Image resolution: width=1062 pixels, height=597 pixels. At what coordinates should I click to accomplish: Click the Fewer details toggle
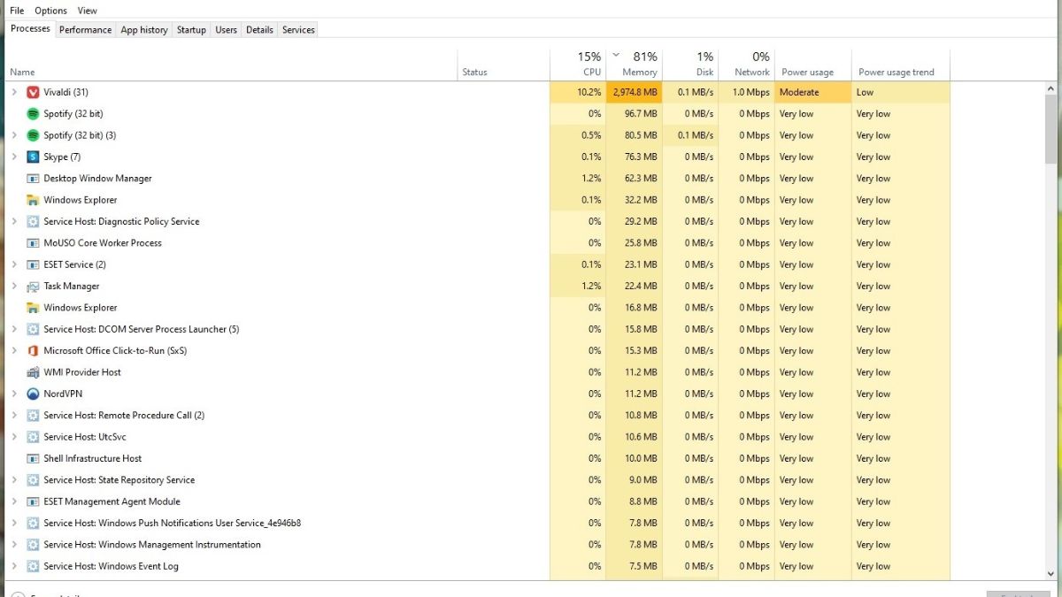[49, 593]
